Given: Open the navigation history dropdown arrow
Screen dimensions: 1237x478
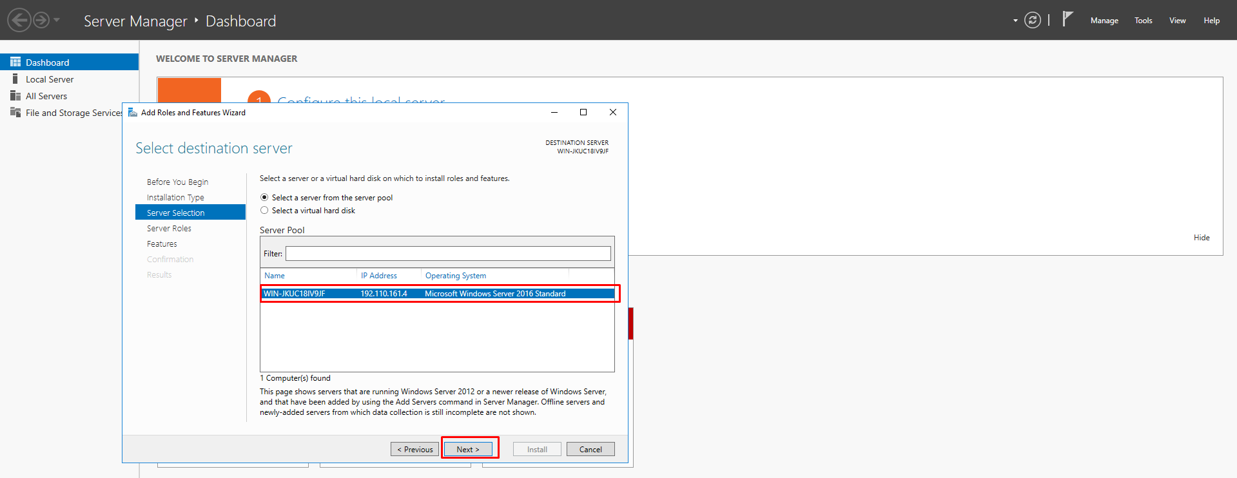Looking at the screenshot, I should tap(57, 20).
